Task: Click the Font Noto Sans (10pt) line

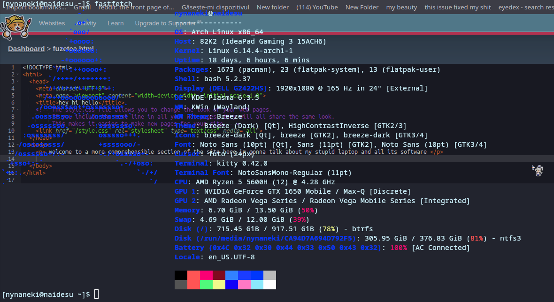Action: click(x=331, y=144)
